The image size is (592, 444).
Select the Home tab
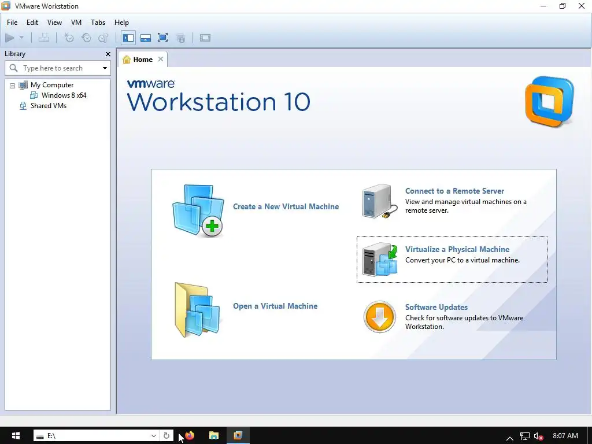[x=143, y=60]
